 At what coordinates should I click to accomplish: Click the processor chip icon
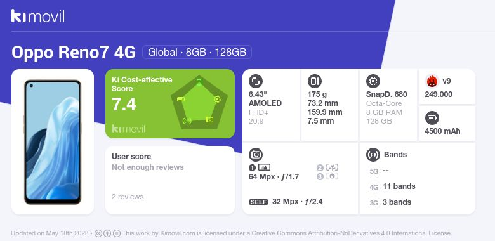pyautogui.click(x=373, y=81)
